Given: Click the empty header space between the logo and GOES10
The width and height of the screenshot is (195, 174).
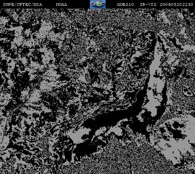Looking at the screenshot, I should pos(111,5).
